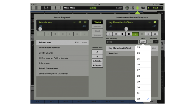Choose 26 tracks from the list
Image resolution: width=192 pixels, height=108 pixels.
(143, 65)
